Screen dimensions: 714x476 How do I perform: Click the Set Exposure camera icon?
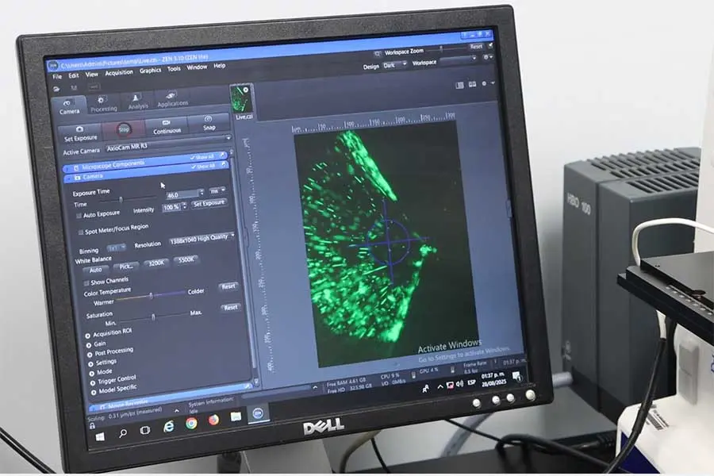(78, 128)
